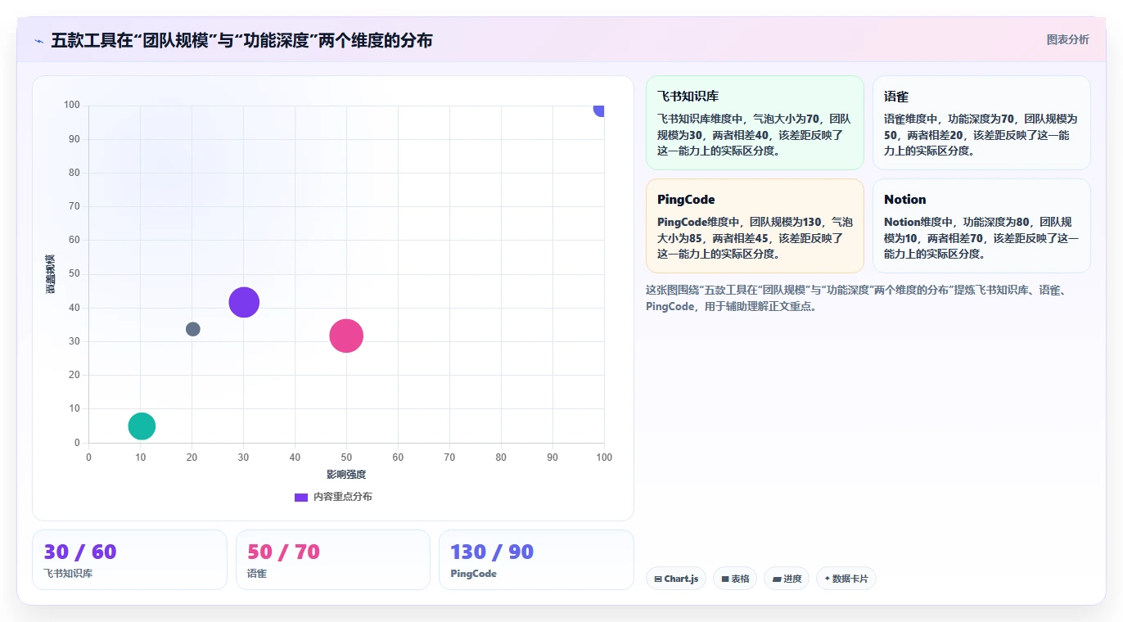The height and width of the screenshot is (622, 1123).
Task: Click the 飞书知识库 card heading
Action: click(x=688, y=96)
